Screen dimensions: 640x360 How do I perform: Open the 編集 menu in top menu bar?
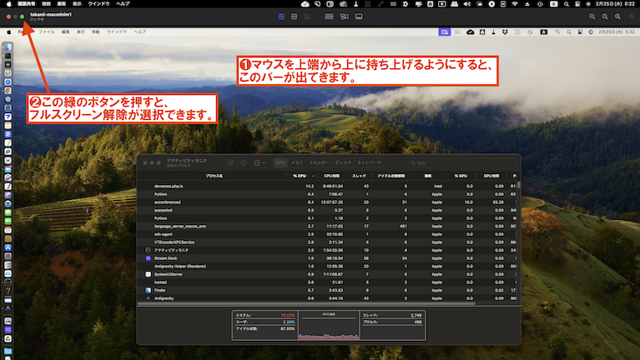(63, 4)
